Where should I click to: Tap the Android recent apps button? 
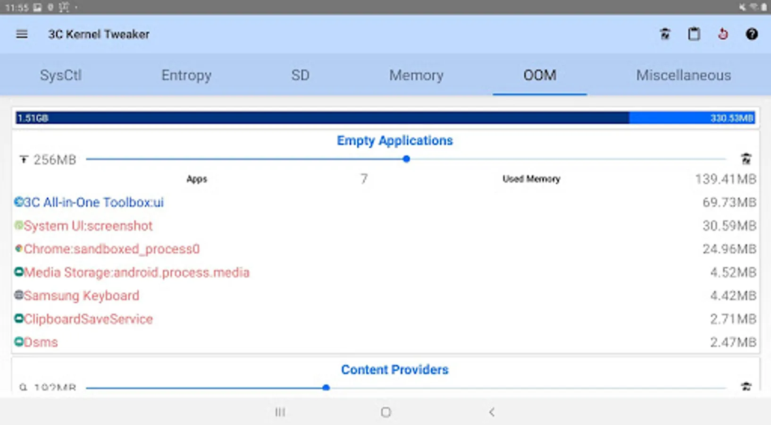280,412
